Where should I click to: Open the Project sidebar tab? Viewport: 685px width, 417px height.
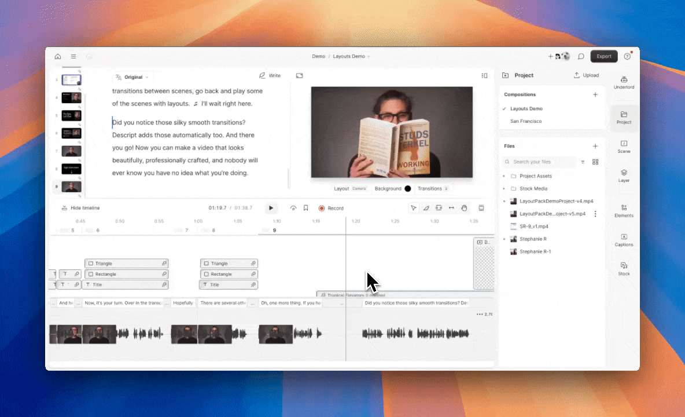pos(624,117)
